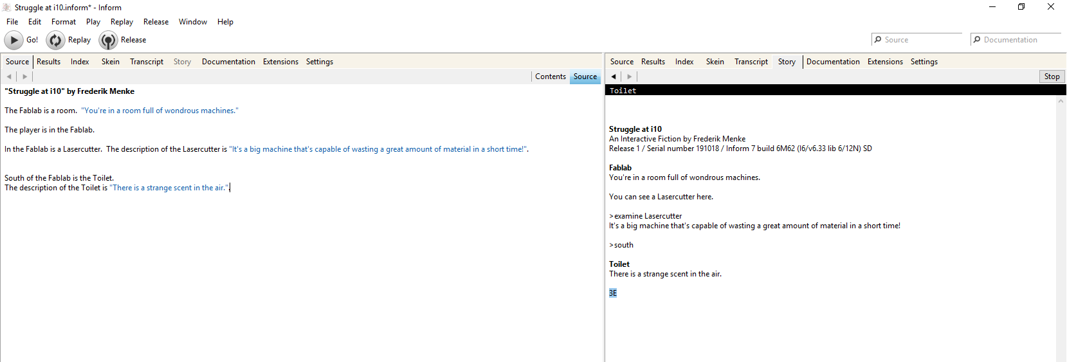Select the left panel Results tab
Viewport: 1067px width, 362px height.
48,62
